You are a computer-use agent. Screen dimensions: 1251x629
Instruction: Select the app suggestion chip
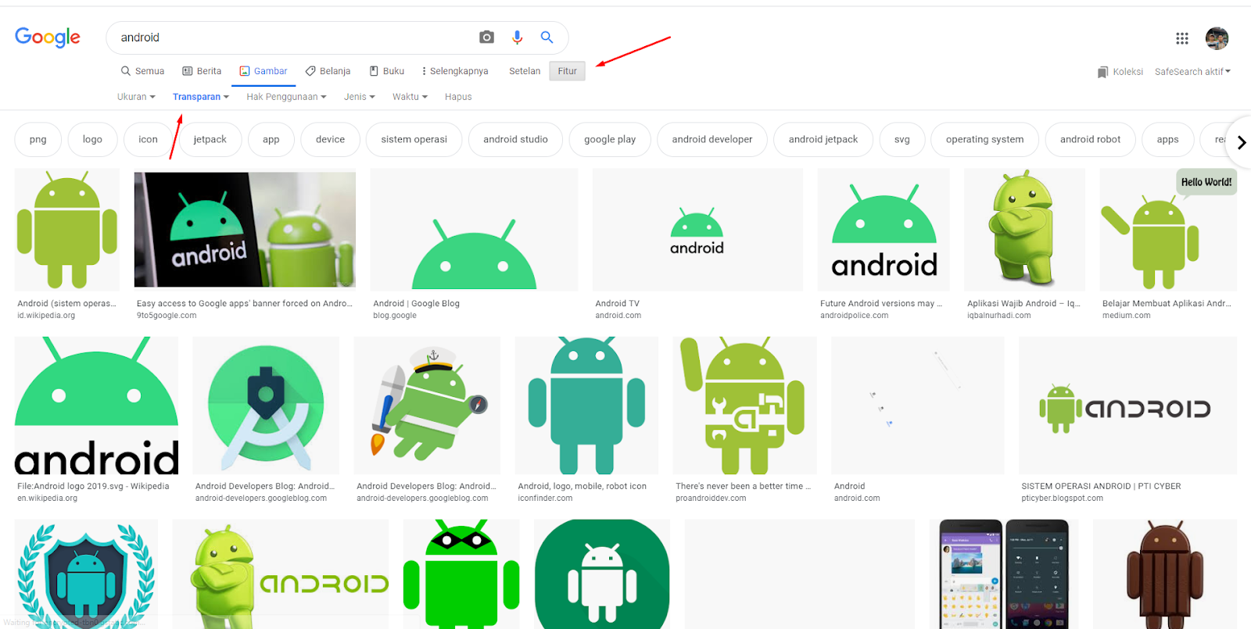(271, 140)
